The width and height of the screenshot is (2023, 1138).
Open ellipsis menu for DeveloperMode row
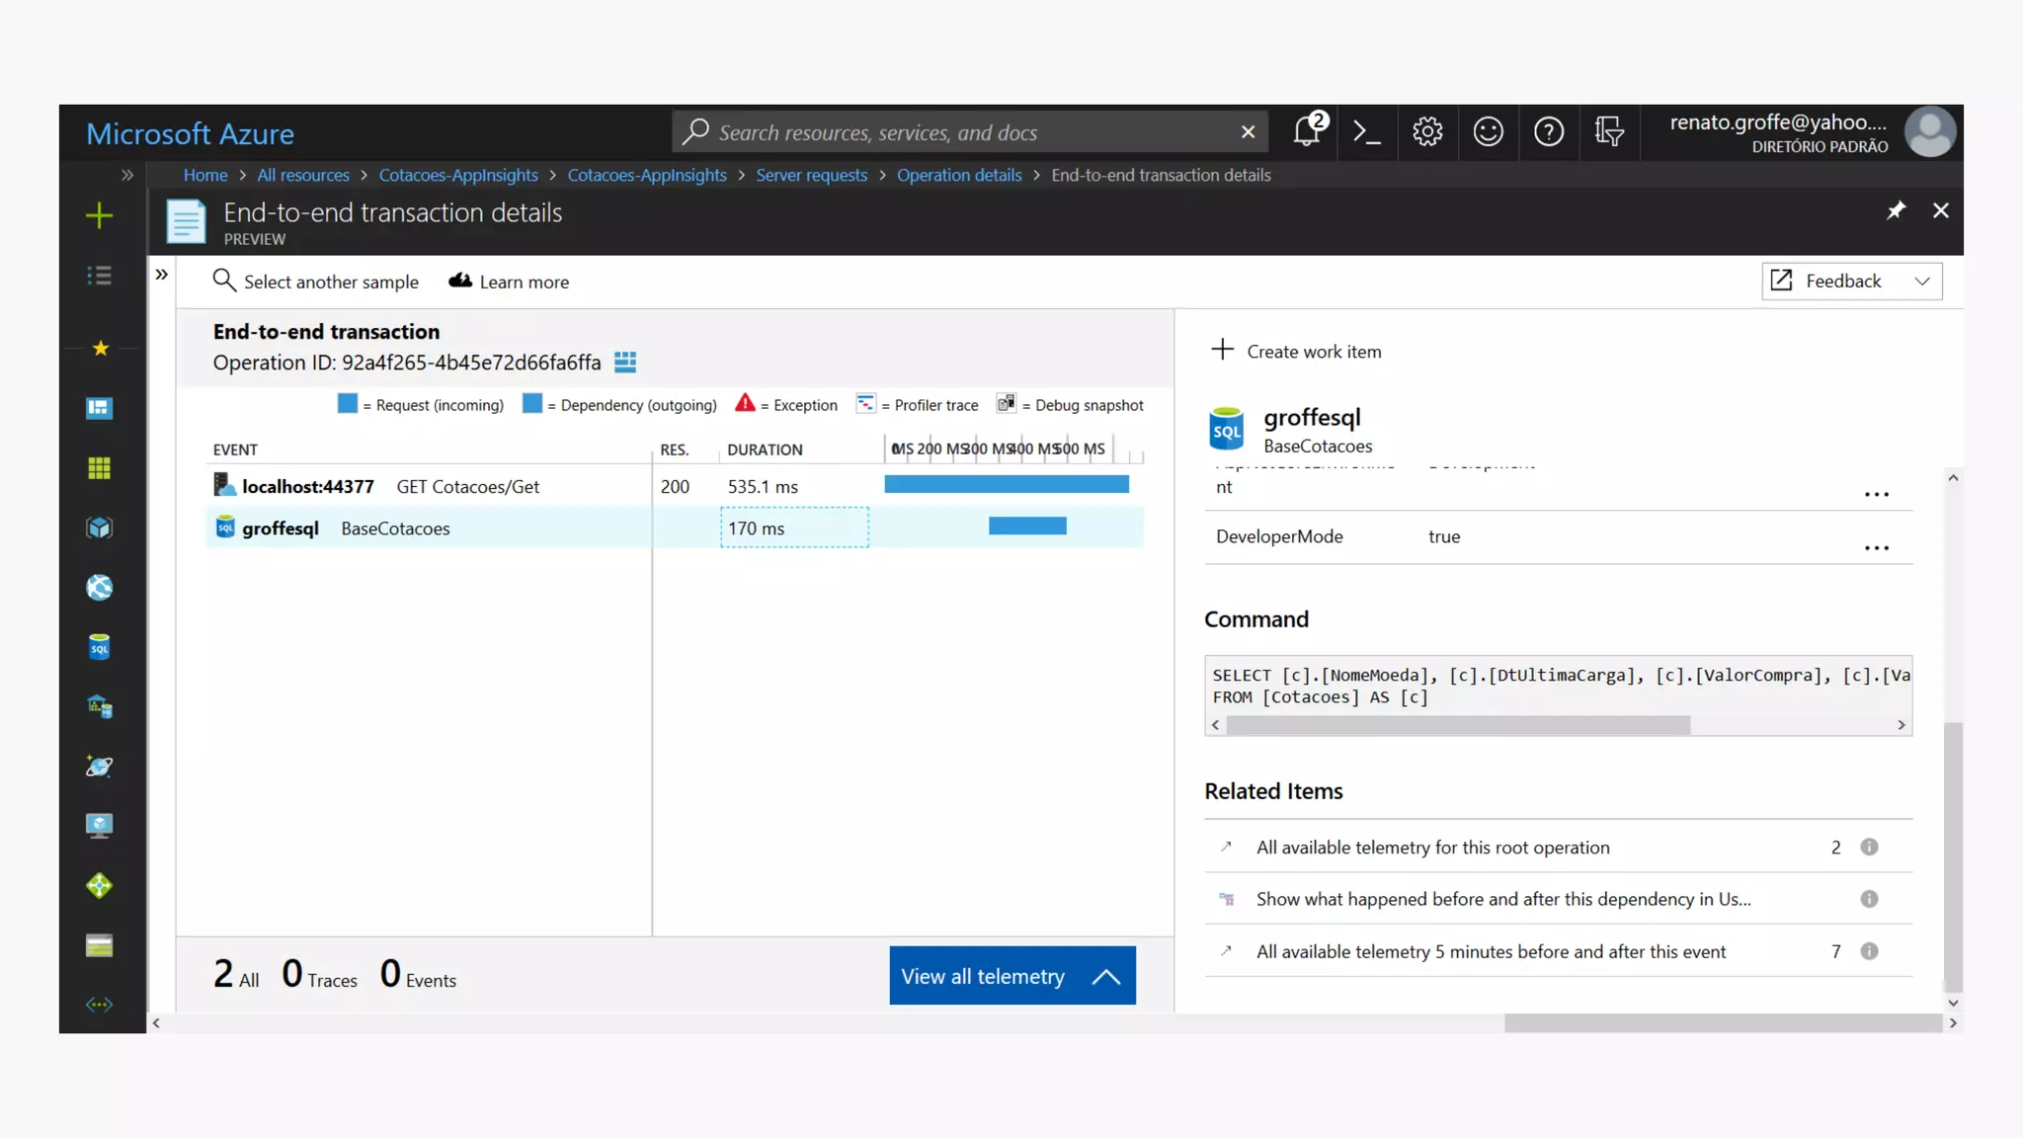click(x=1876, y=547)
